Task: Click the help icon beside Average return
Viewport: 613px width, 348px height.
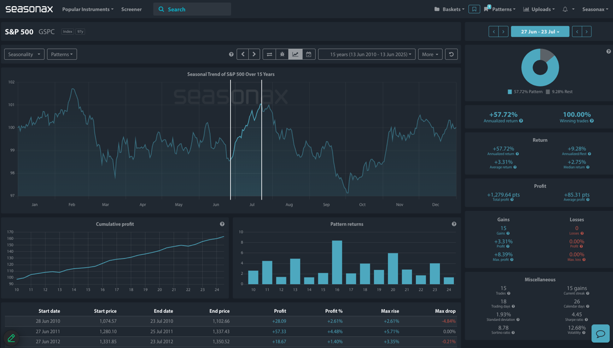Action: (515, 167)
